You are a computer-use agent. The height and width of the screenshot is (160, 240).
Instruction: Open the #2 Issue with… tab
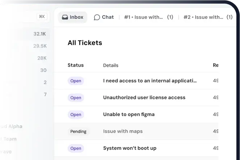208,17
